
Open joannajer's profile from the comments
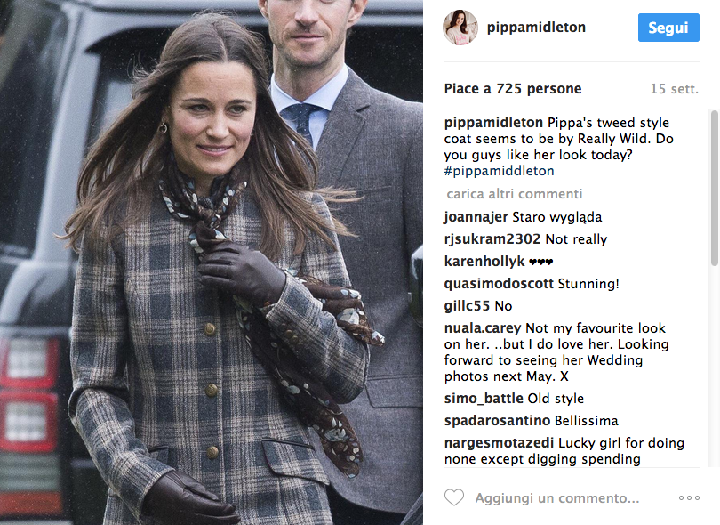pos(476,217)
